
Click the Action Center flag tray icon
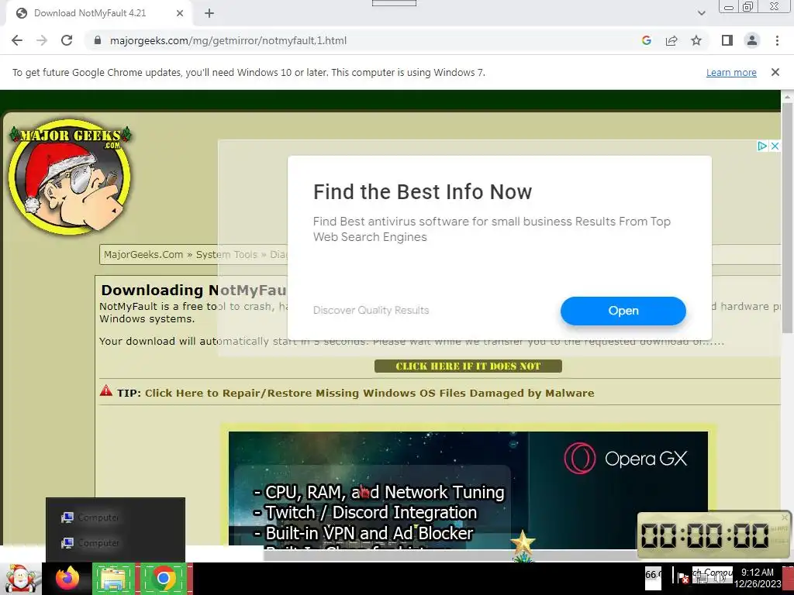[x=682, y=577]
